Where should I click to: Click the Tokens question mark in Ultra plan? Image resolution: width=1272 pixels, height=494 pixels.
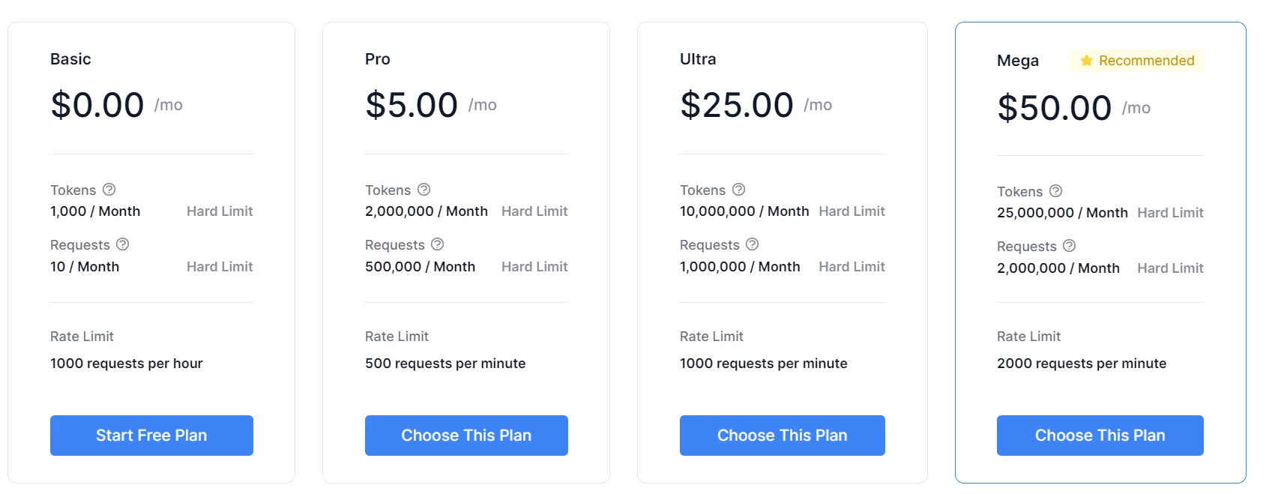pos(739,190)
